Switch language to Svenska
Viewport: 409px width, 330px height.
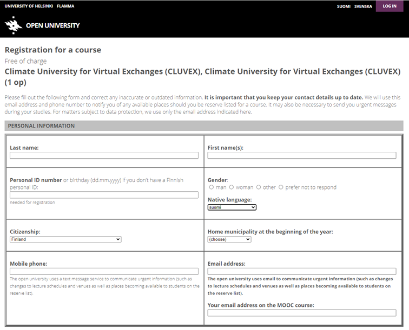(x=363, y=6)
